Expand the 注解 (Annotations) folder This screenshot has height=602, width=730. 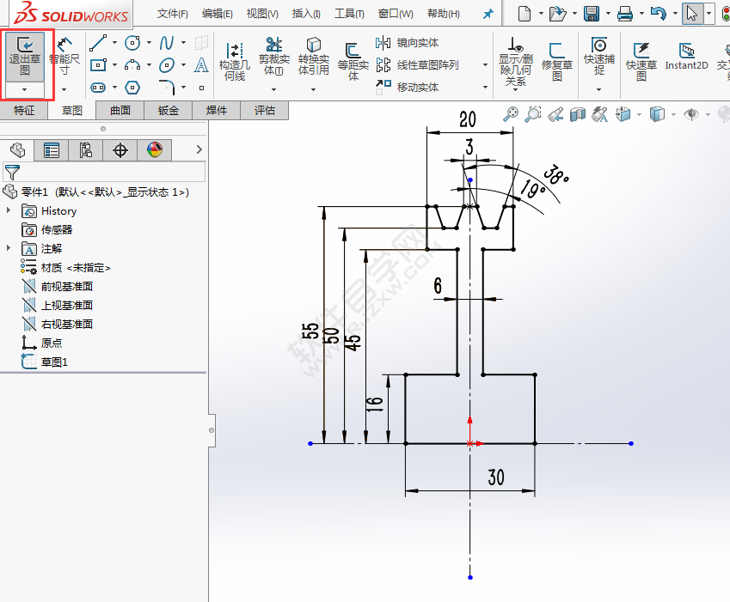coord(9,248)
